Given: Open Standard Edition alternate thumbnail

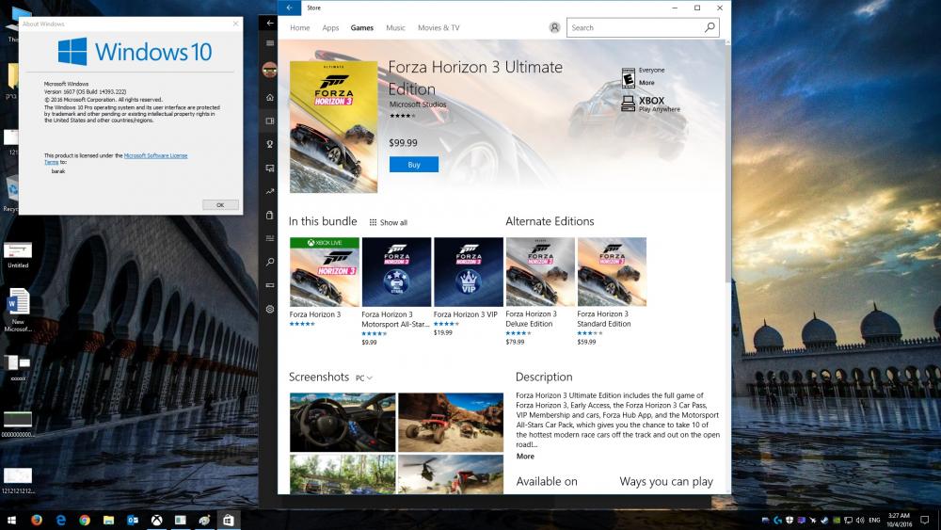Looking at the screenshot, I should [613, 272].
